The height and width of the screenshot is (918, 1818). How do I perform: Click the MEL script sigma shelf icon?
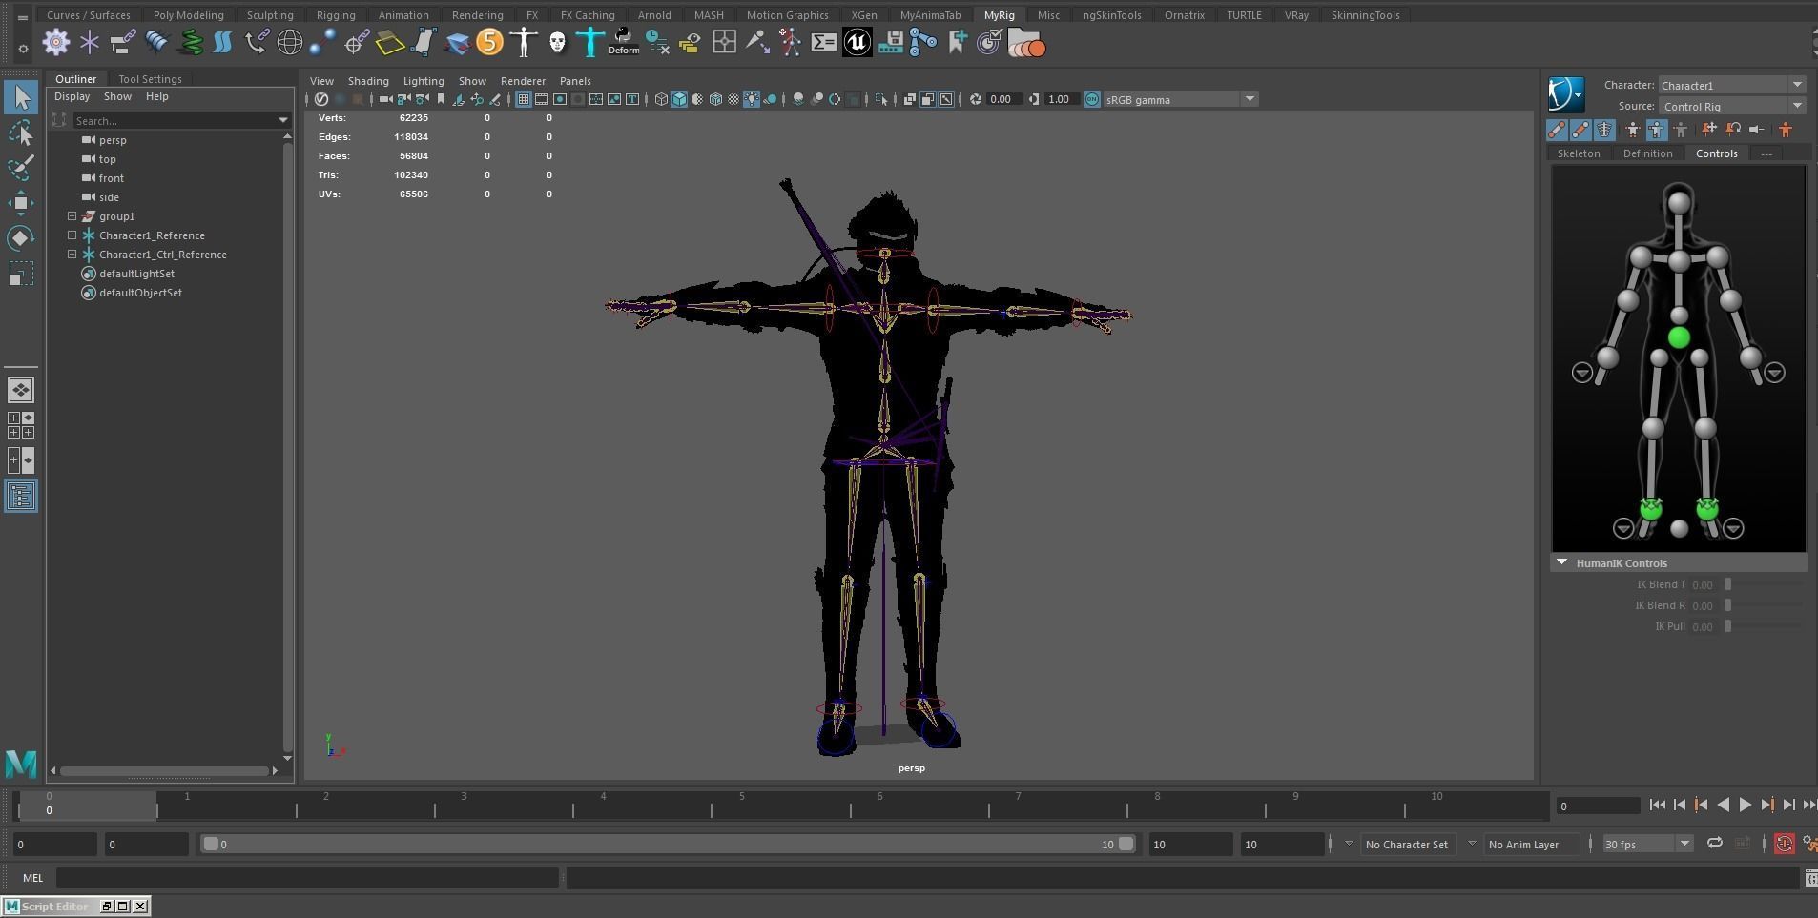tap(823, 42)
